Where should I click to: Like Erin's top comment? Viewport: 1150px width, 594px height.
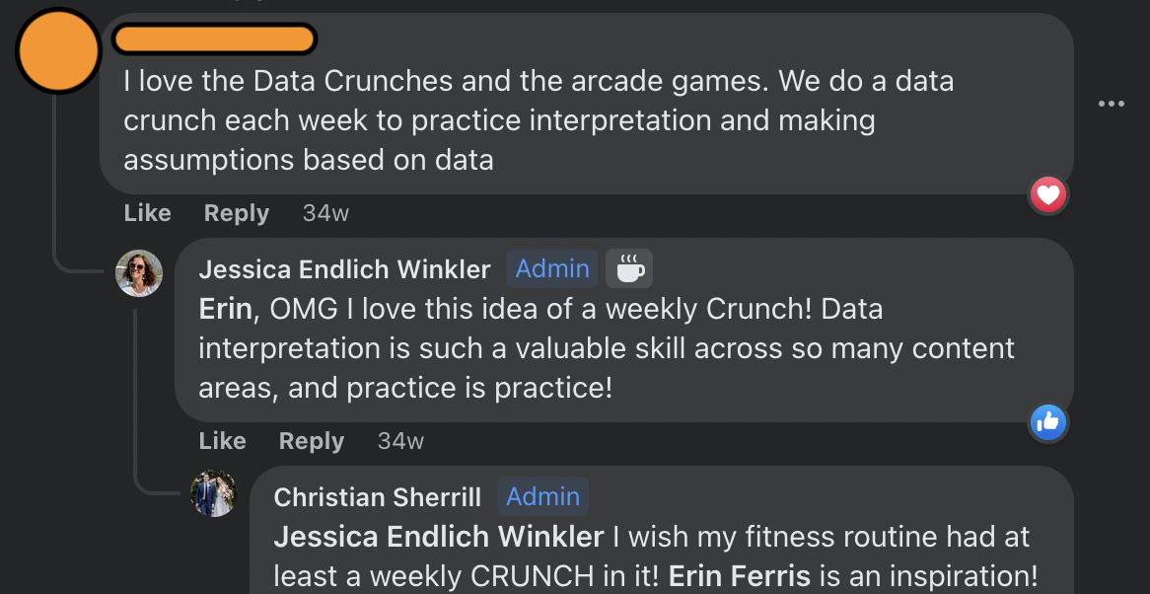click(147, 212)
